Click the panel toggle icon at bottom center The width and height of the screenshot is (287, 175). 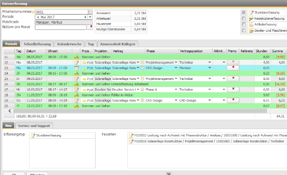click(169, 174)
